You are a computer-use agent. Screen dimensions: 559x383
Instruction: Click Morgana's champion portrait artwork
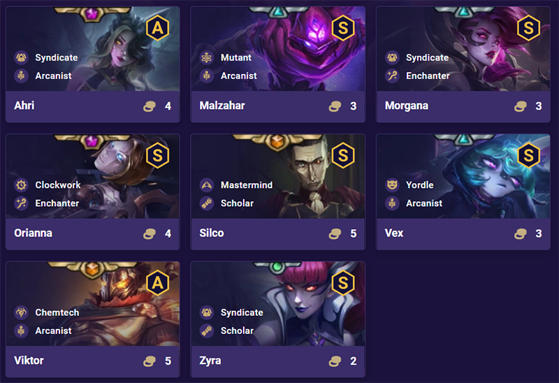point(463,49)
